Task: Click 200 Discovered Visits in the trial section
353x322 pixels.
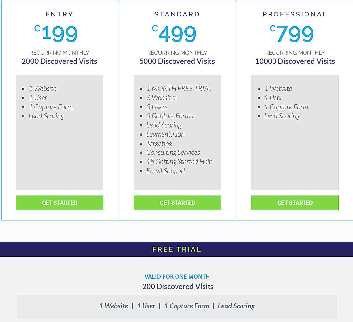Action: pyautogui.click(x=178, y=286)
